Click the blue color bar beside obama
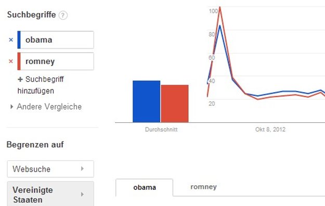This screenshot has width=325, height=206. (x=19, y=40)
